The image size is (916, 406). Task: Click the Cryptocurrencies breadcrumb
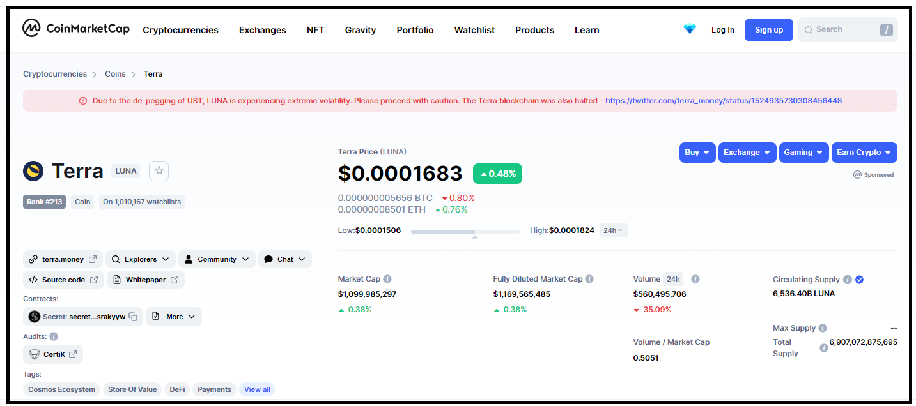coord(55,74)
